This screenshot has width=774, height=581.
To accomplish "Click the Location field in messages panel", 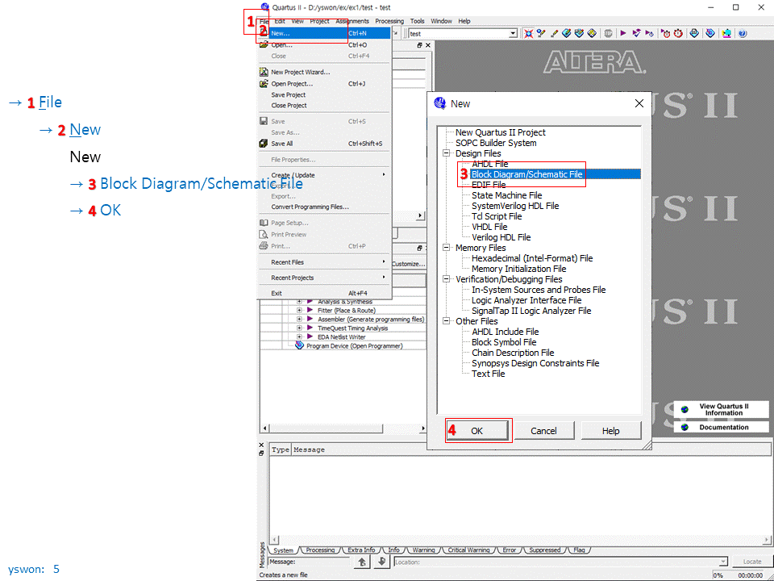I will coord(561,562).
